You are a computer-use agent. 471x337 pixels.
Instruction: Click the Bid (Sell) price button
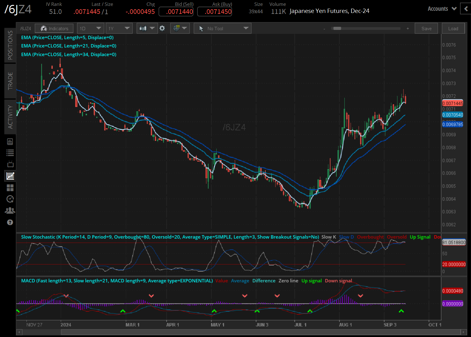[x=176, y=12]
